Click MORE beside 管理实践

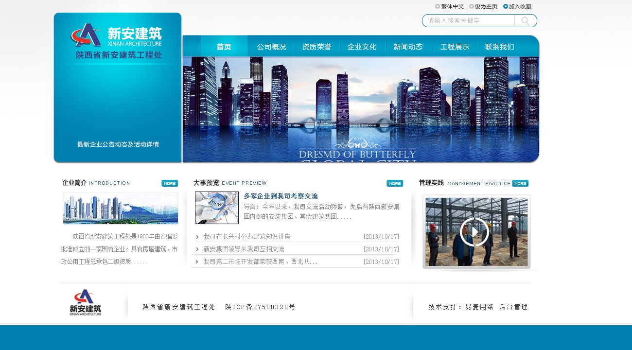pos(520,183)
